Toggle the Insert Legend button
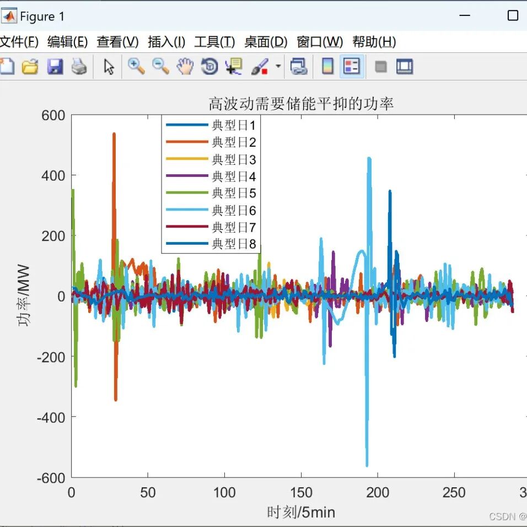 [x=352, y=66]
